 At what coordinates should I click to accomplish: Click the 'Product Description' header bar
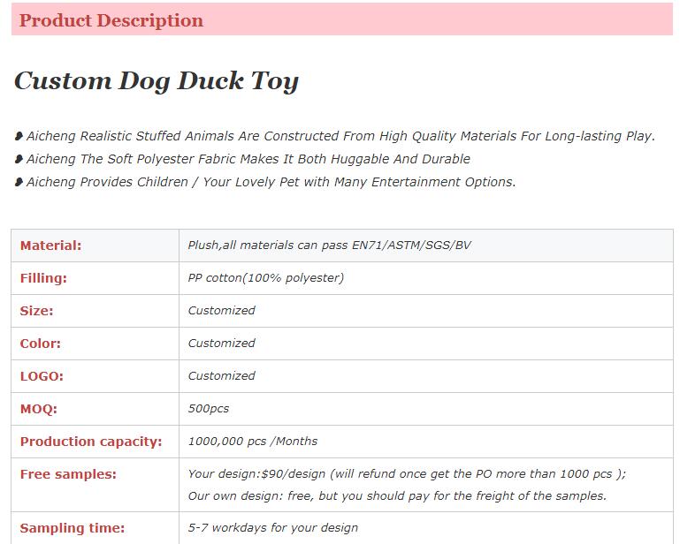tap(341, 20)
